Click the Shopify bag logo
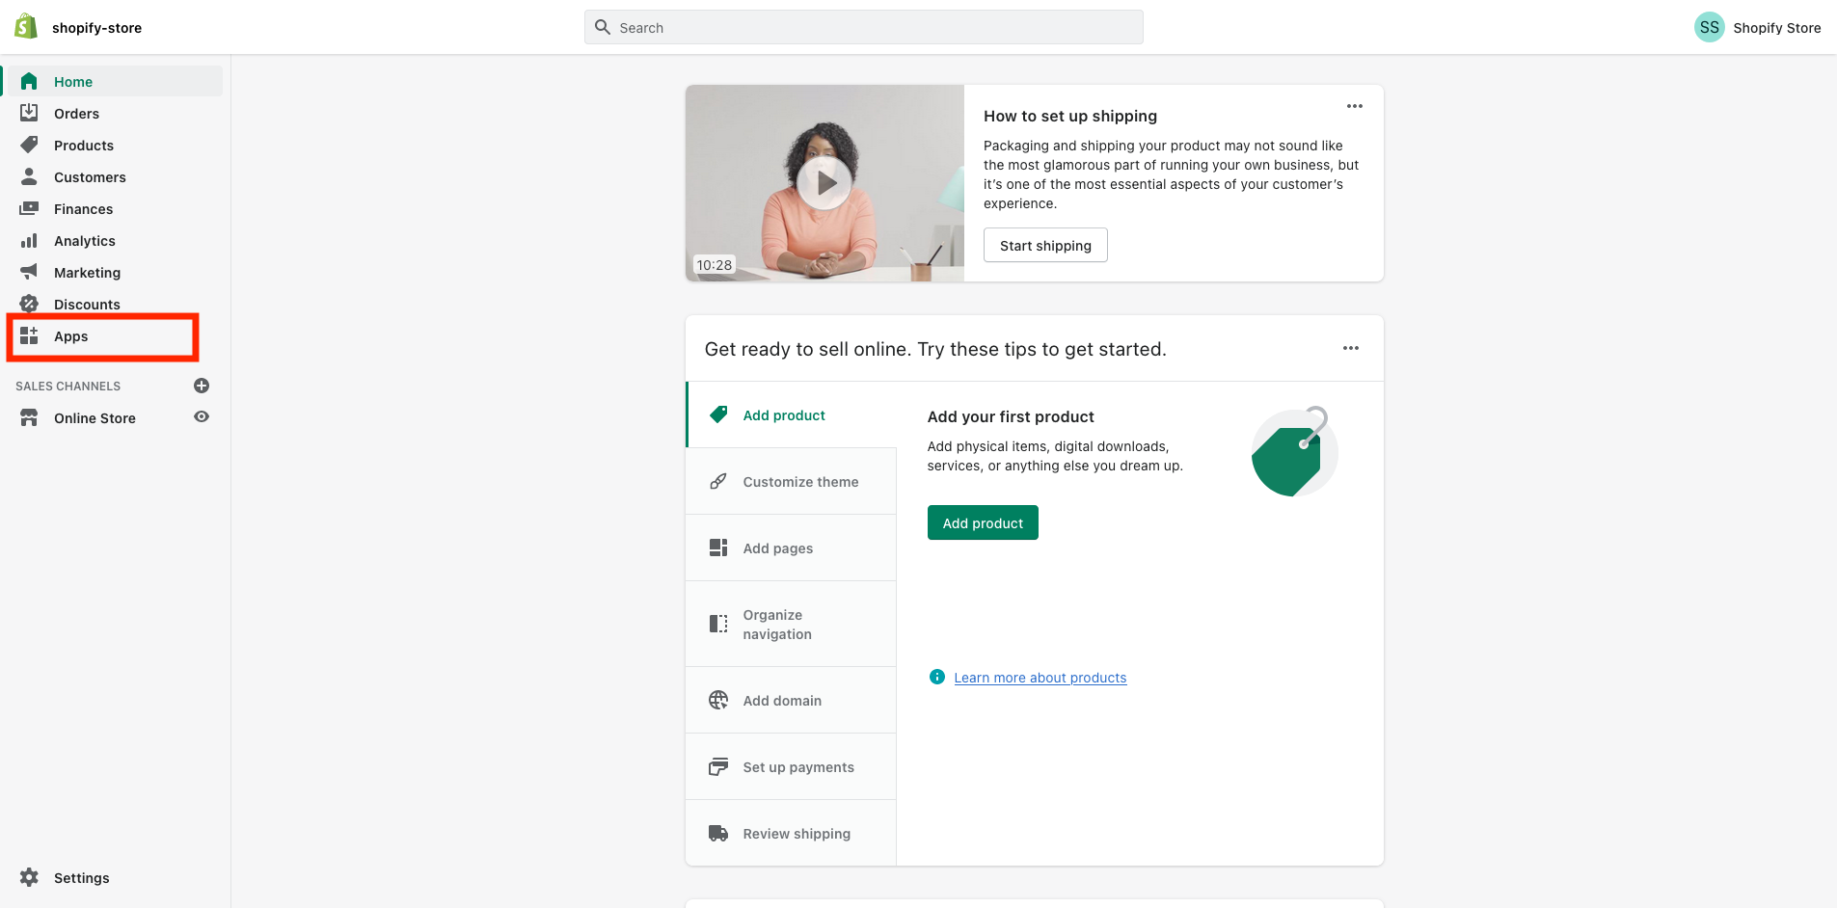Screen dimensions: 1837x908 click(26, 27)
